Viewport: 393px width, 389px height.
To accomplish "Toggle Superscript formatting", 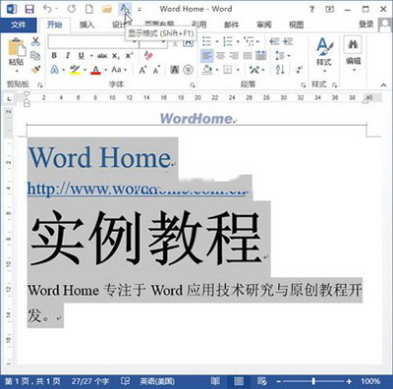I will pyautogui.click(x=129, y=56).
